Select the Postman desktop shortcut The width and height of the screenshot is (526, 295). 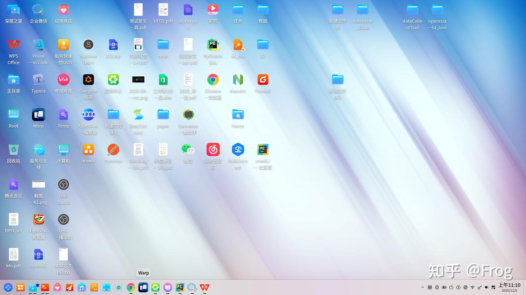click(x=113, y=154)
